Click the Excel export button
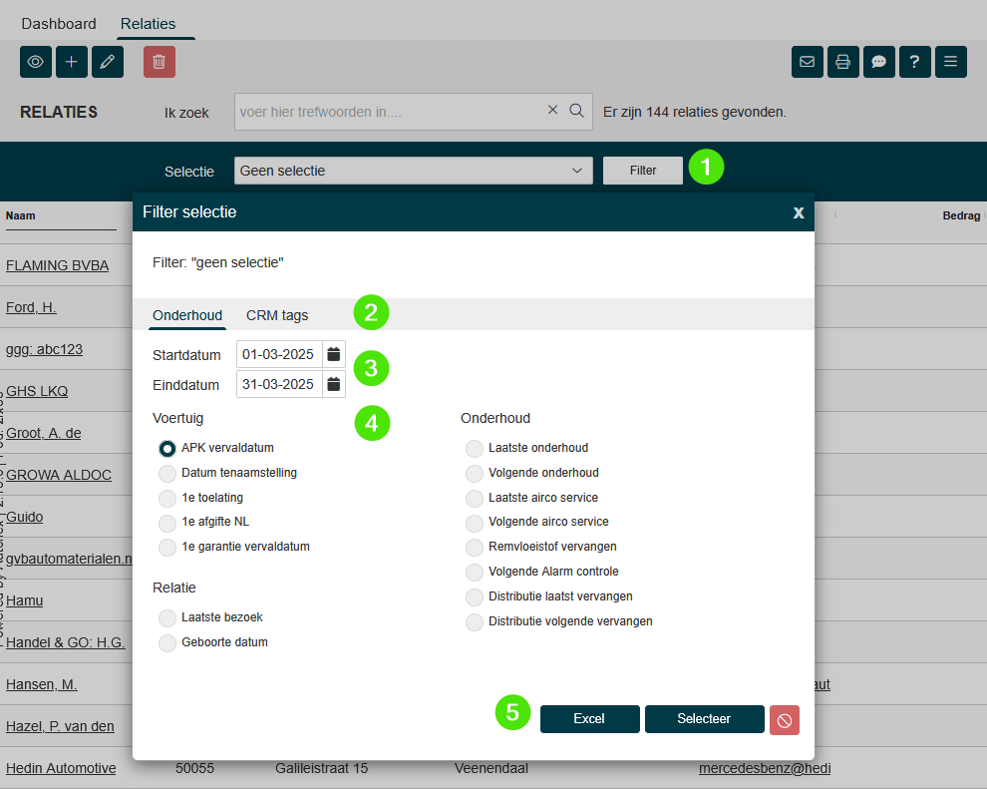The image size is (987, 789). tap(589, 719)
